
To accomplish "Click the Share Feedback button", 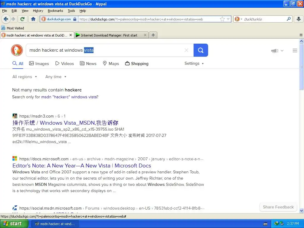I will 278,207.
